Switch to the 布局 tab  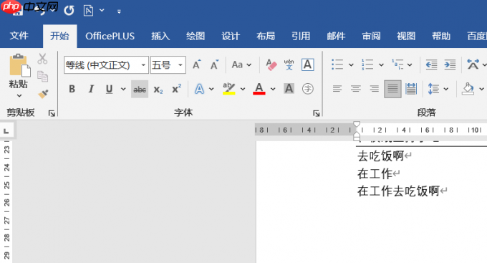266,36
